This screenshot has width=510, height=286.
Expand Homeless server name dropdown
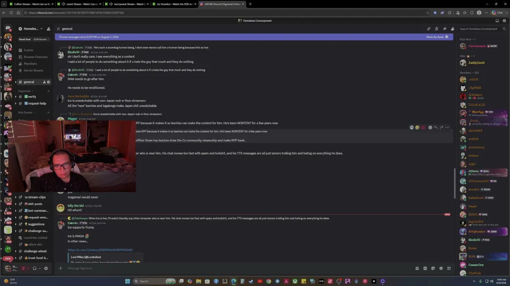(41, 29)
